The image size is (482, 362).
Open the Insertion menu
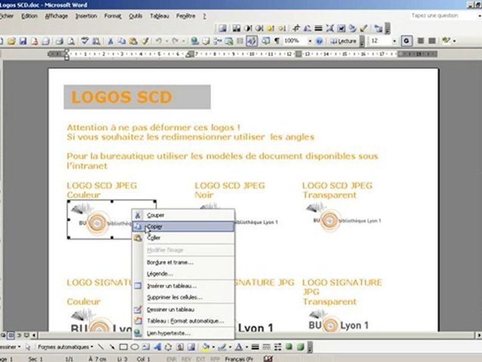tap(86, 16)
